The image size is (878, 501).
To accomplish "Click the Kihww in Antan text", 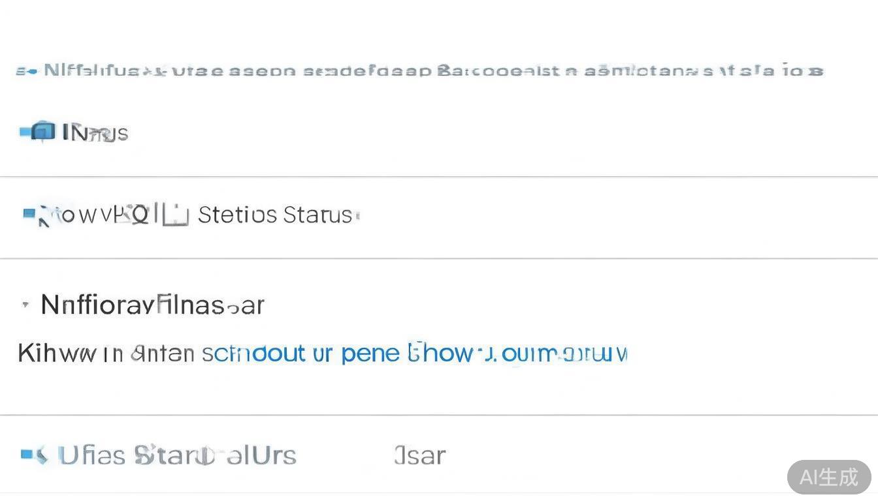I will (106, 353).
